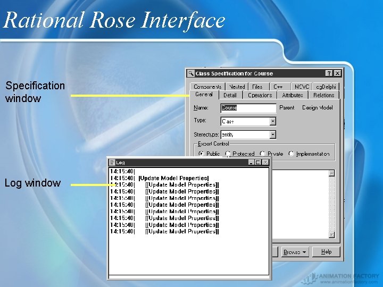Switch to the cgDelphi tab
Viewport: 383px width, 287px height.
(x=326, y=87)
